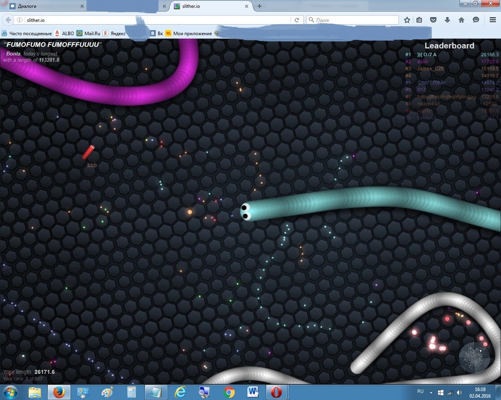The image size is (501, 400).
Task: Click the FUMOFUMO FUMOFFFUUUU quote text
Action: (52, 45)
